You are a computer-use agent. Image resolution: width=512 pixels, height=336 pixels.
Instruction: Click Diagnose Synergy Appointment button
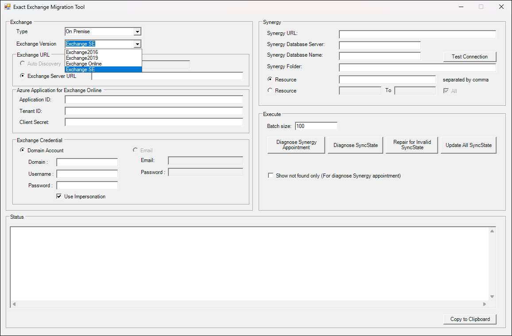tap(296, 145)
